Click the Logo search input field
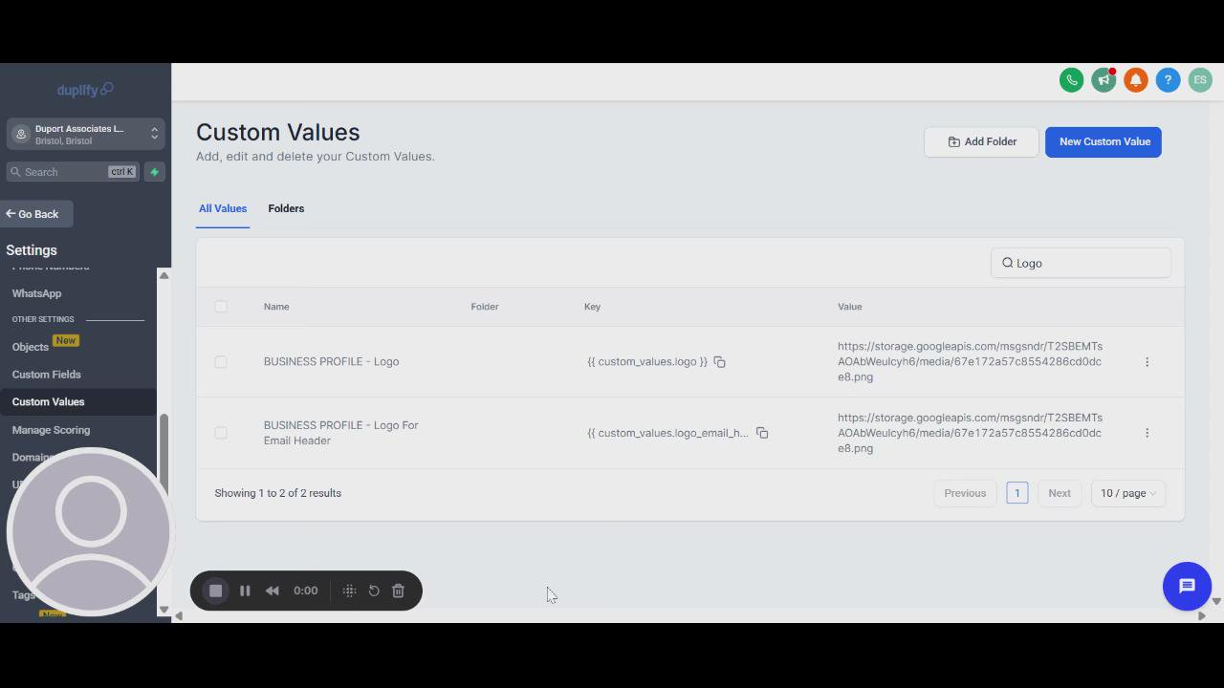The height and width of the screenshot is (688, 1224). (1089, 264)
